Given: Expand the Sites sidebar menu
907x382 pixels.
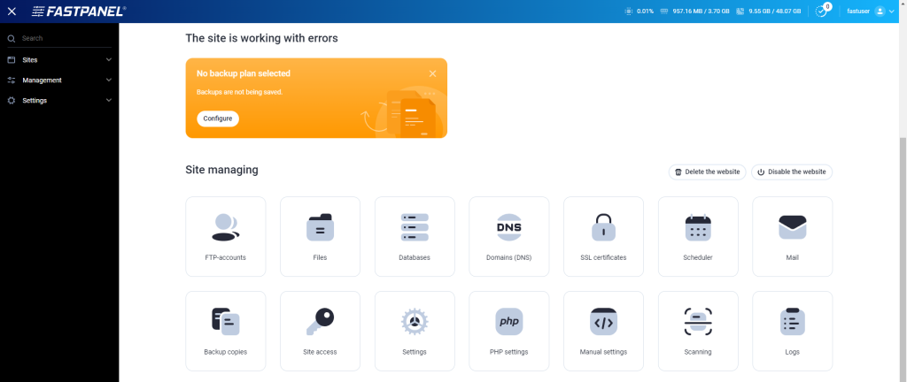Looking at the screenshot, I should coord(59,60).
